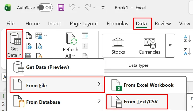Open the File tab

pyautogui.click(x=10, y=23)
